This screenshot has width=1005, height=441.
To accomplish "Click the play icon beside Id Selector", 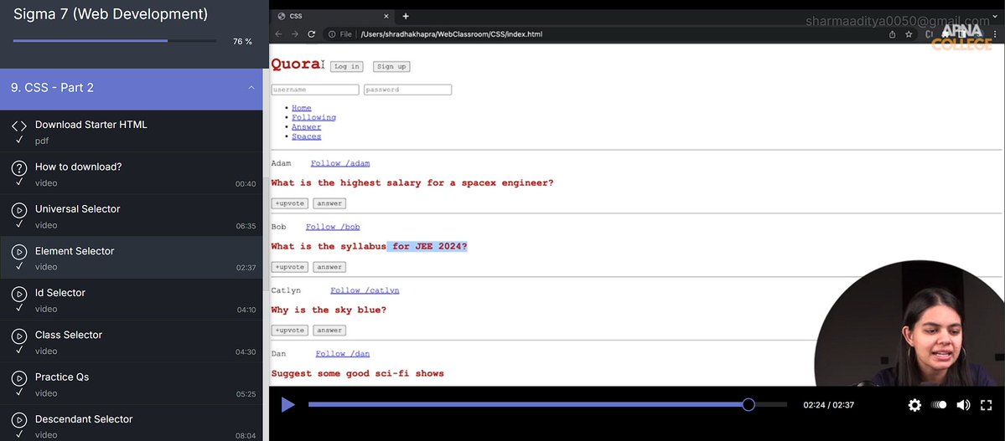I will pyautogui.click(x=19, y=294).
